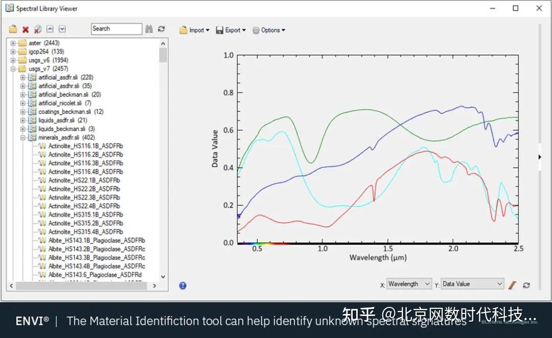Search the library using the binoculars icon
This screenshot has width=552, height=338.
click(x=149, y=29)
